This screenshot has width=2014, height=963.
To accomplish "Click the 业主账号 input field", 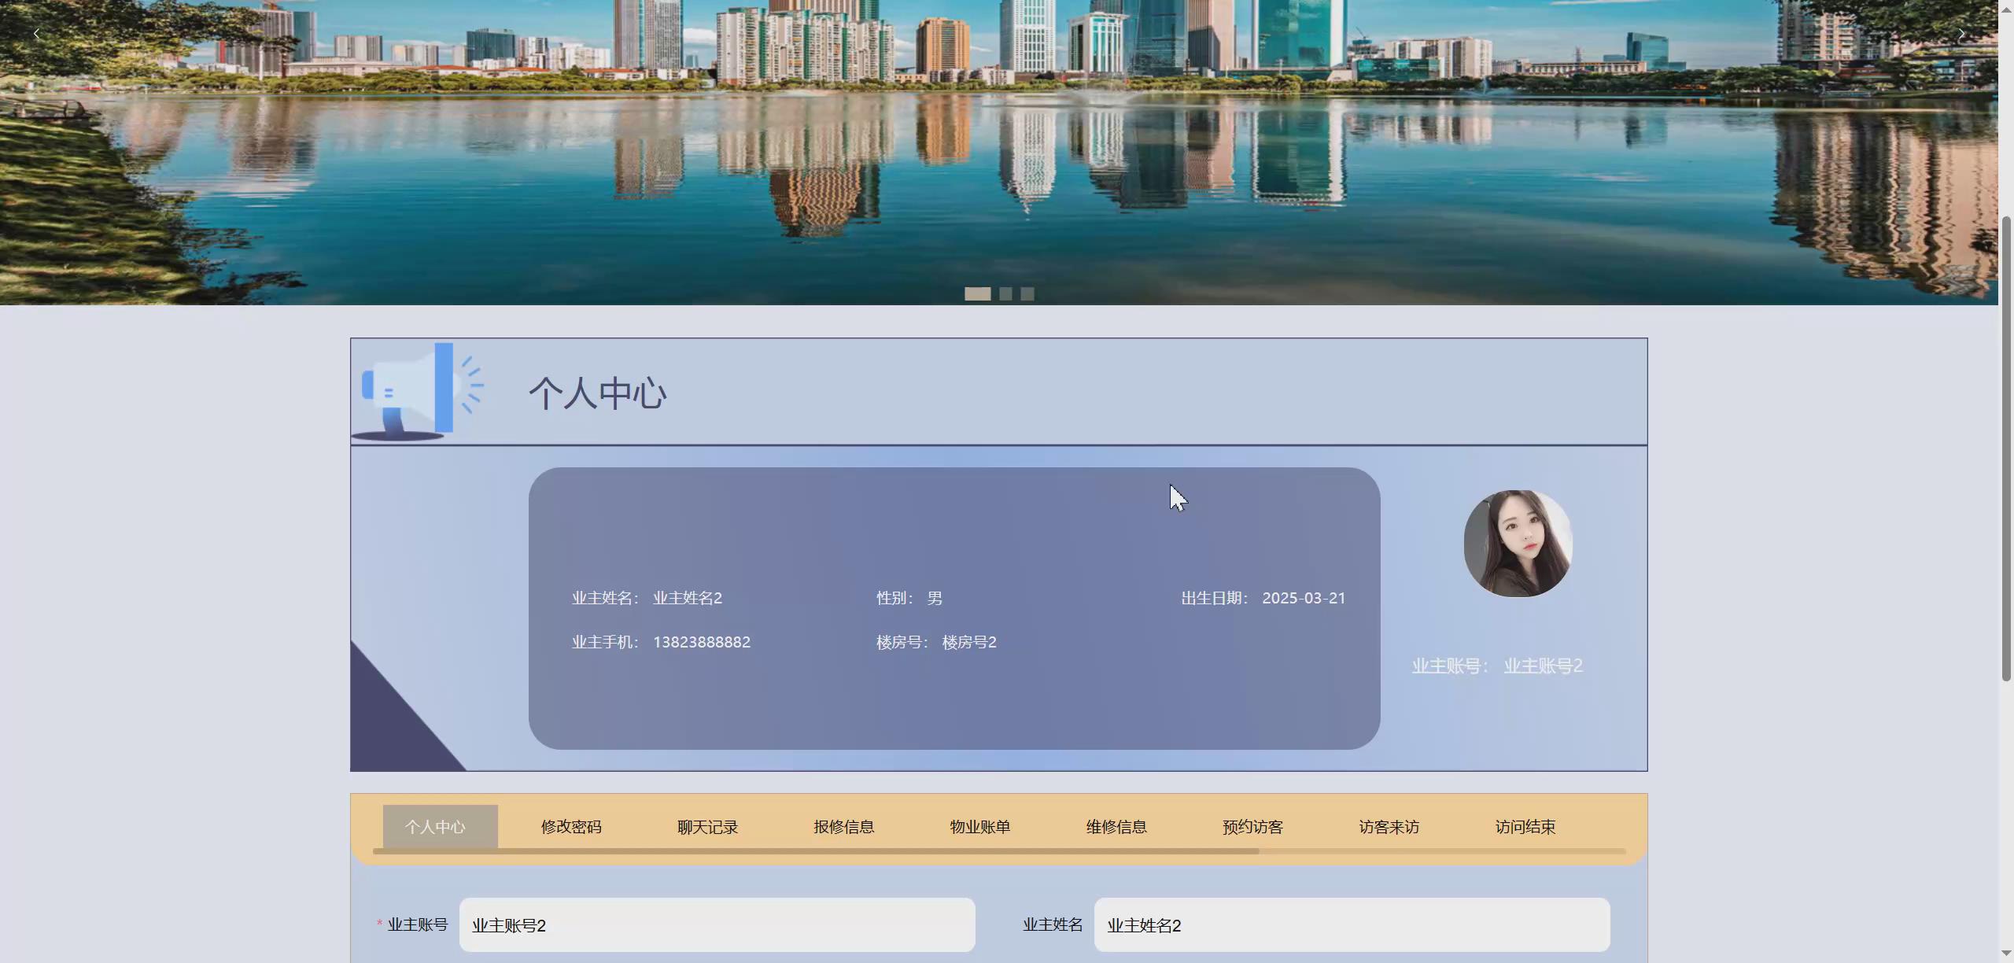I will pos(717,925).
